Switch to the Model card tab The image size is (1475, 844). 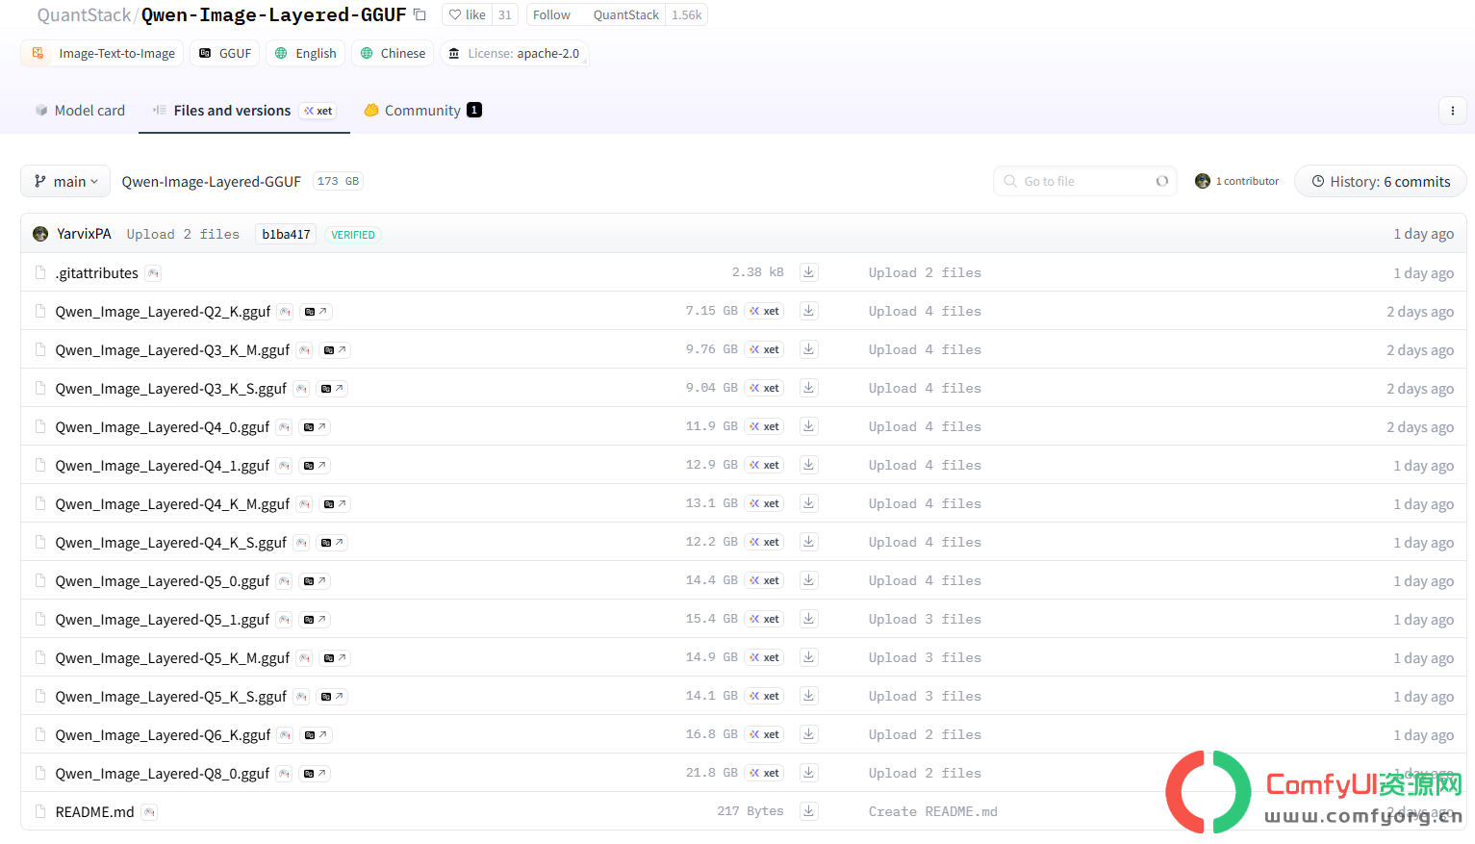80,111
